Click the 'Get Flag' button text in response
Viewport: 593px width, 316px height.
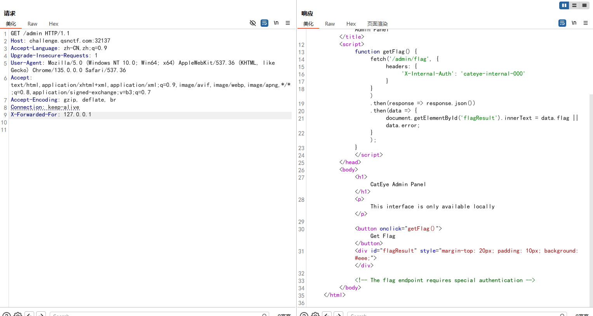pos(383,236)
